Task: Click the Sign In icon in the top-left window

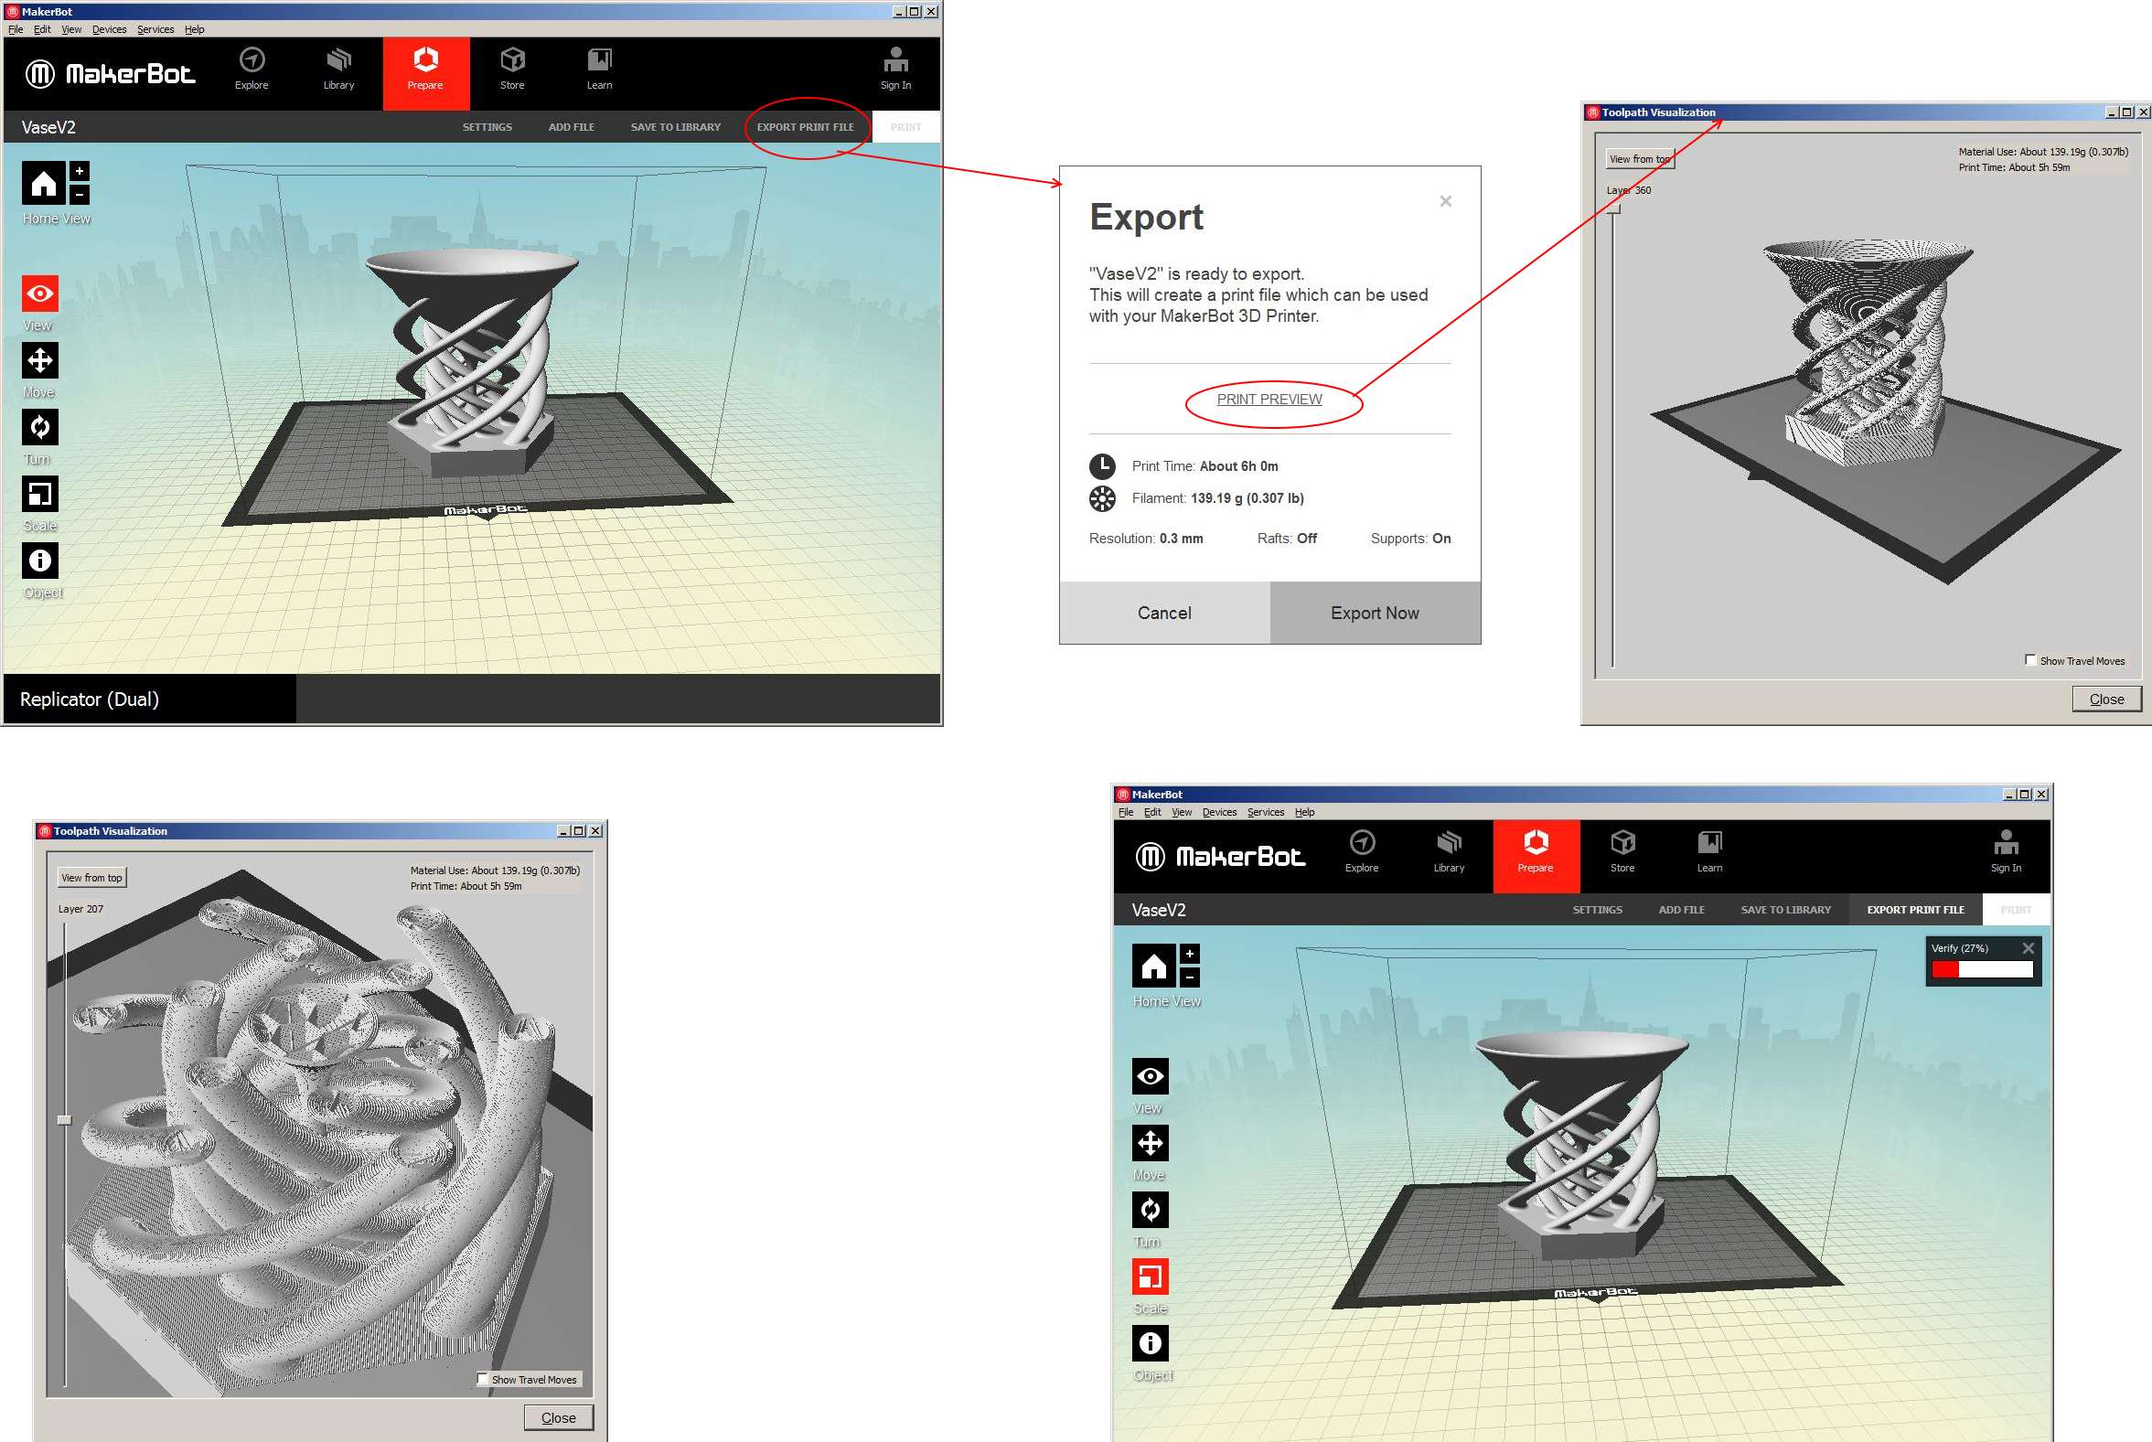Action: [x=894, y=60]
